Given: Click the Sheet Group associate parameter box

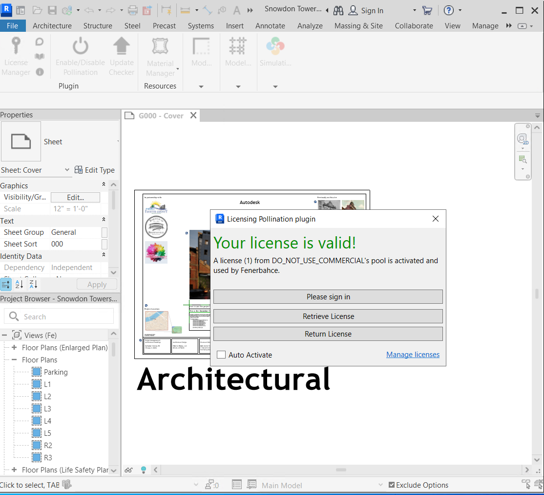Looking at the screenshot, I should tap(104, 232).
